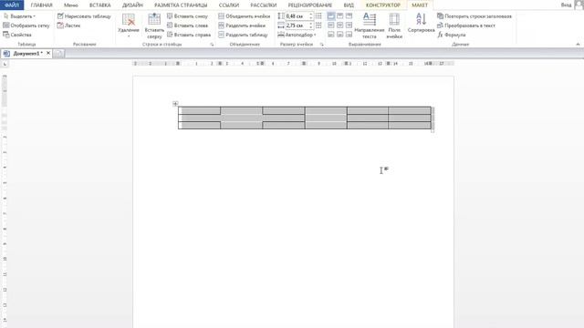584x328 pixels.
Task: Decrease column width with the down spinner arrow
Action: [311, 27]
